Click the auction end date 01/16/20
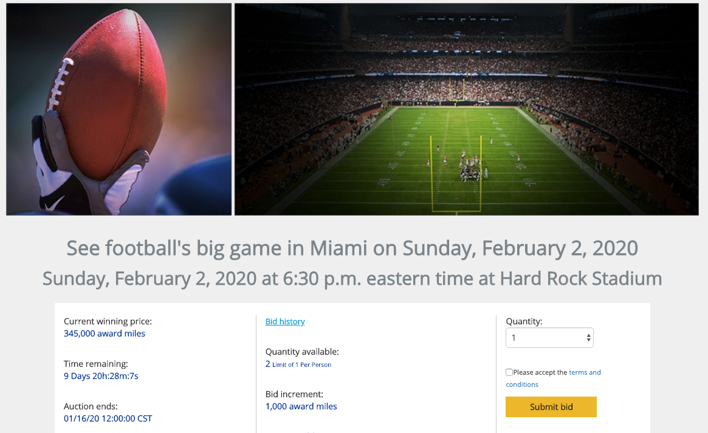The image size is (708, 433). click(x=108, y=418)
